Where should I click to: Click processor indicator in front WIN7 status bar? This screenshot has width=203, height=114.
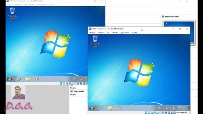169,113
